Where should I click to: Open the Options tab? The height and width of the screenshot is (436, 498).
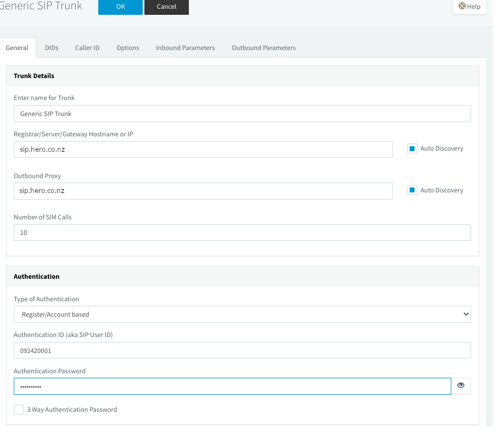pyautogui.click(x=127, y=48)
